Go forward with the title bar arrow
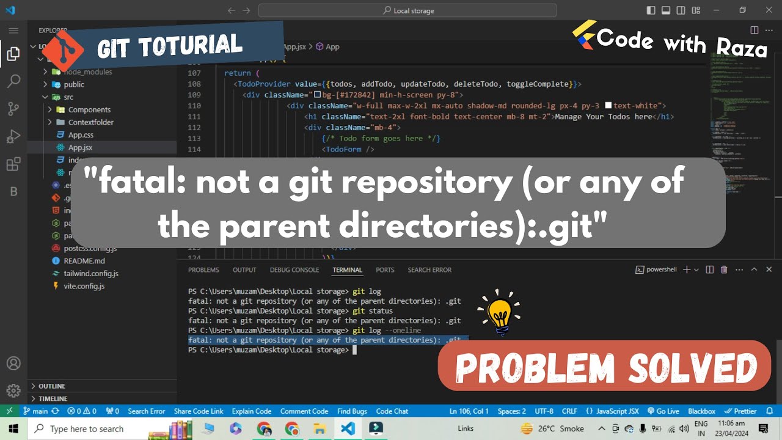Image resolution: width=782 pixels, height=440 pixels. pyautogui.click(x=246, y=10)
